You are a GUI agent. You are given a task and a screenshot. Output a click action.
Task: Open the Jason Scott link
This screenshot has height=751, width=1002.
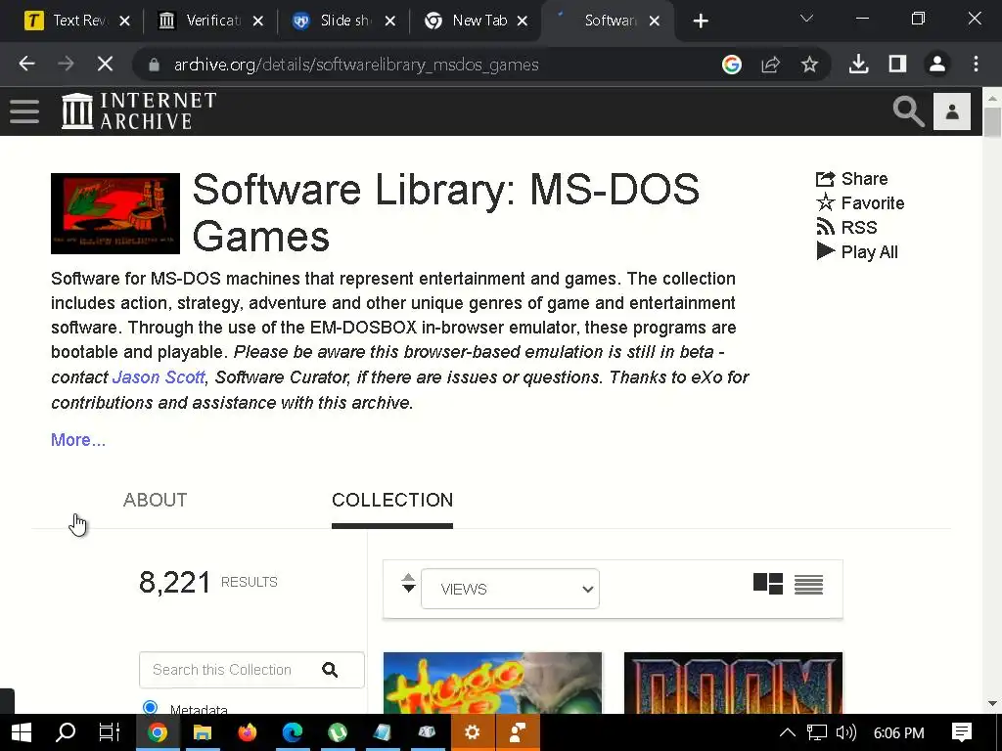tap(159, 377)
